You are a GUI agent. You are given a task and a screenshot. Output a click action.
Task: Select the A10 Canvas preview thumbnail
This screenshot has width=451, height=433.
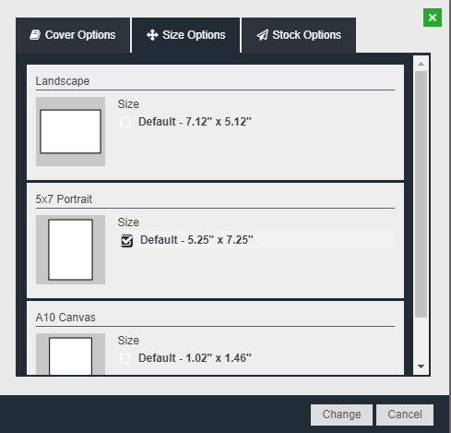[70, 354]
